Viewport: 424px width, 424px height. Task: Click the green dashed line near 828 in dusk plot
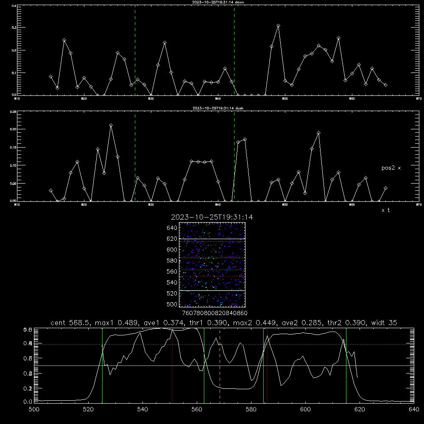pos(135,156)
